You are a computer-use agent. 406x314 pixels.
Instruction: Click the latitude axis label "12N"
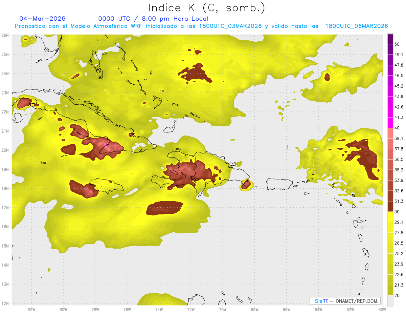click(5, 303)
